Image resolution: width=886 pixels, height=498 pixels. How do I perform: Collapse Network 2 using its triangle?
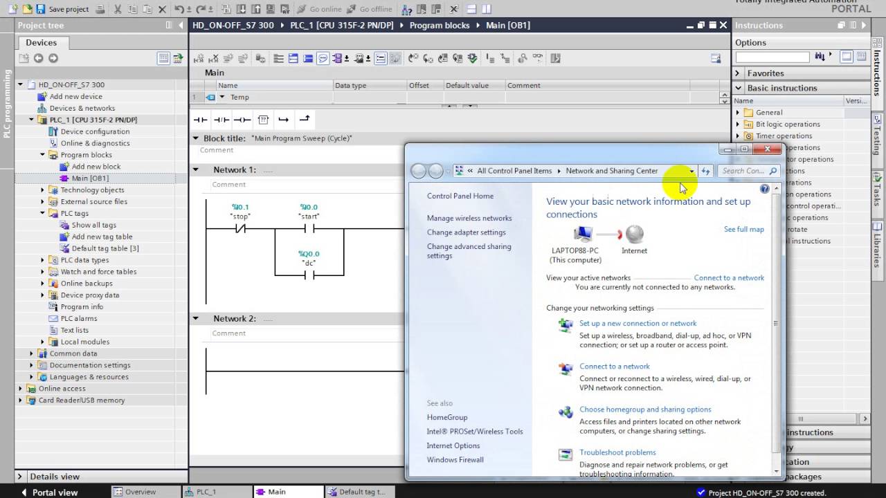(x=195, y=319)
